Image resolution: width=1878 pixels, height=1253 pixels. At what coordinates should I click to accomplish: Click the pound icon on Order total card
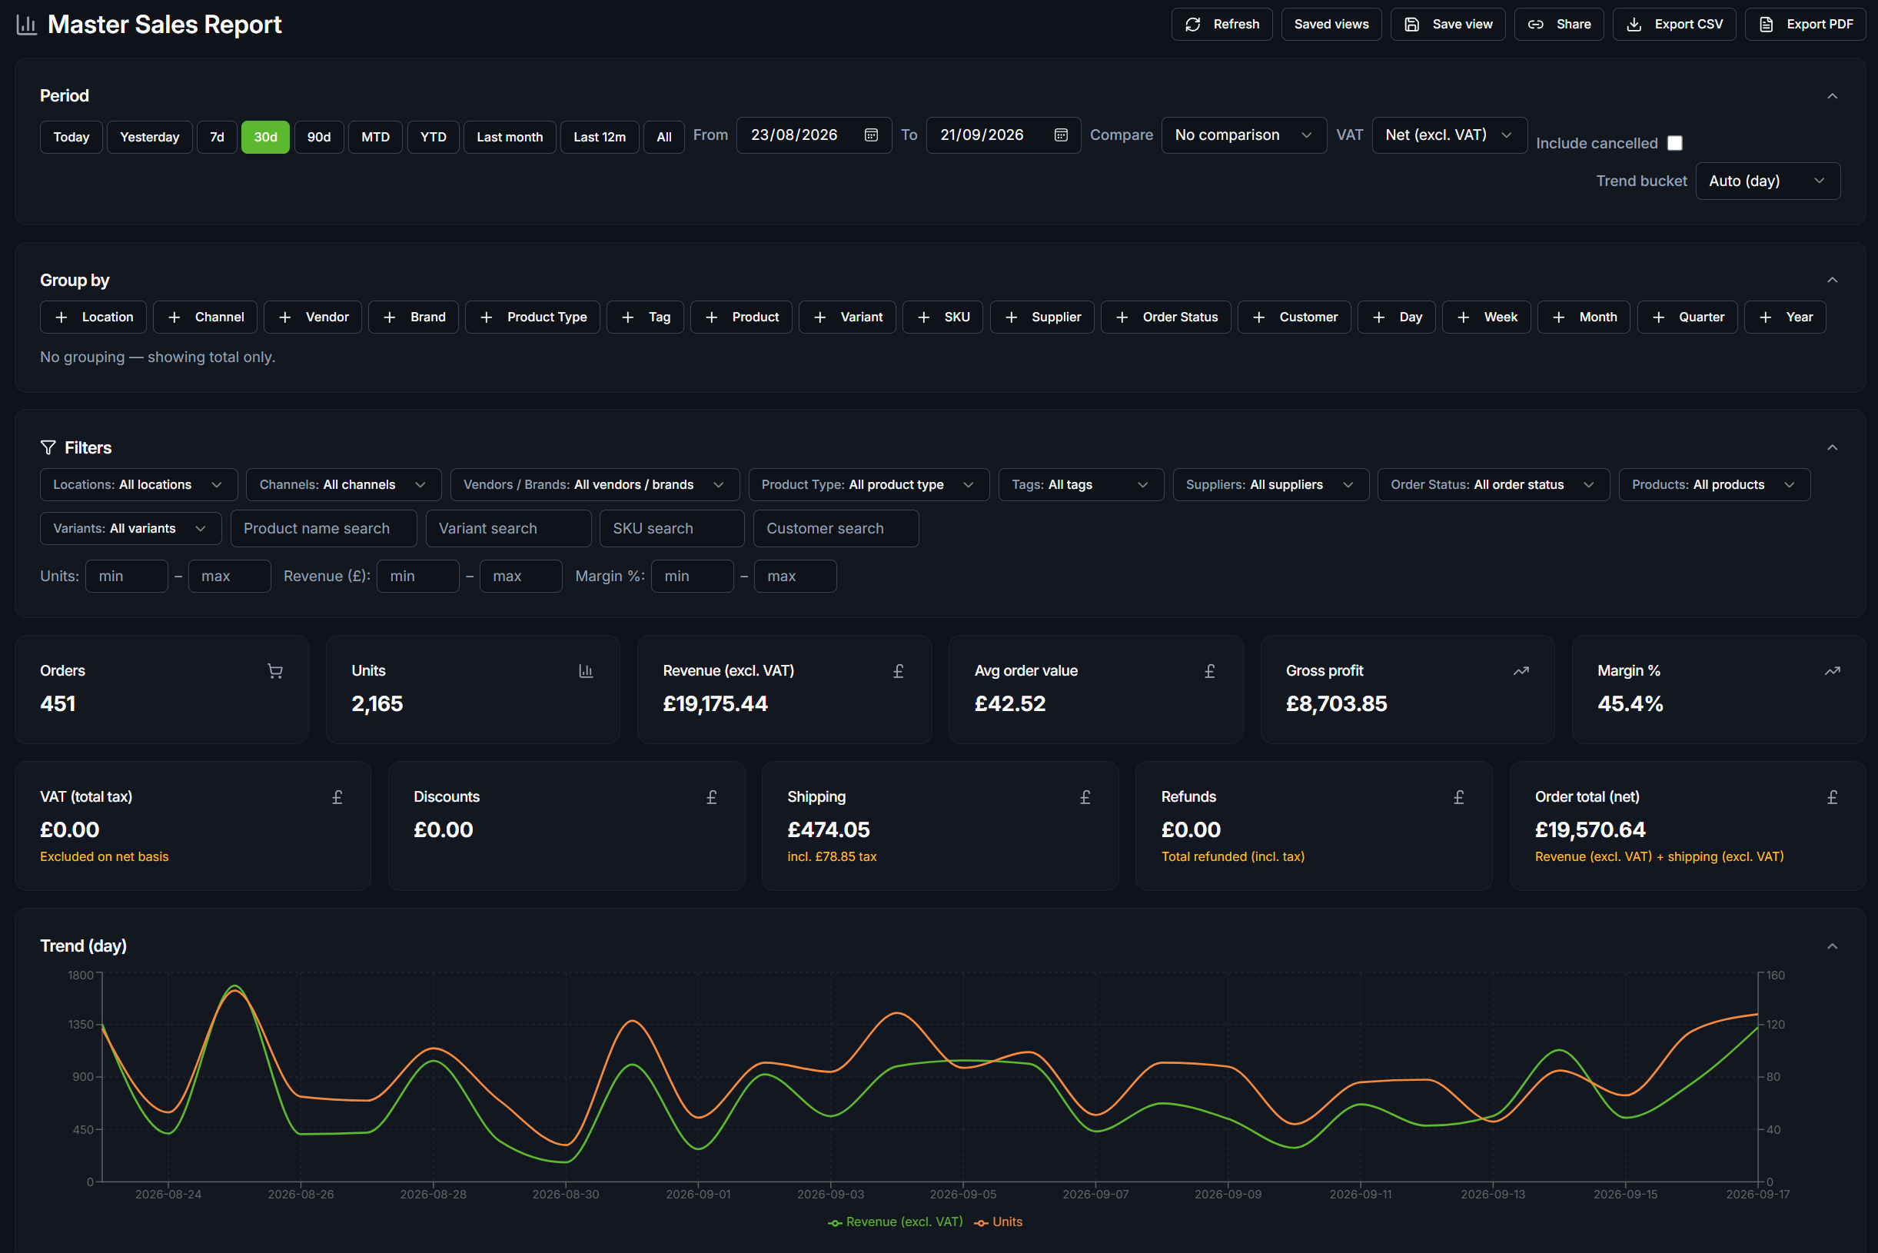click(1833, 797)
